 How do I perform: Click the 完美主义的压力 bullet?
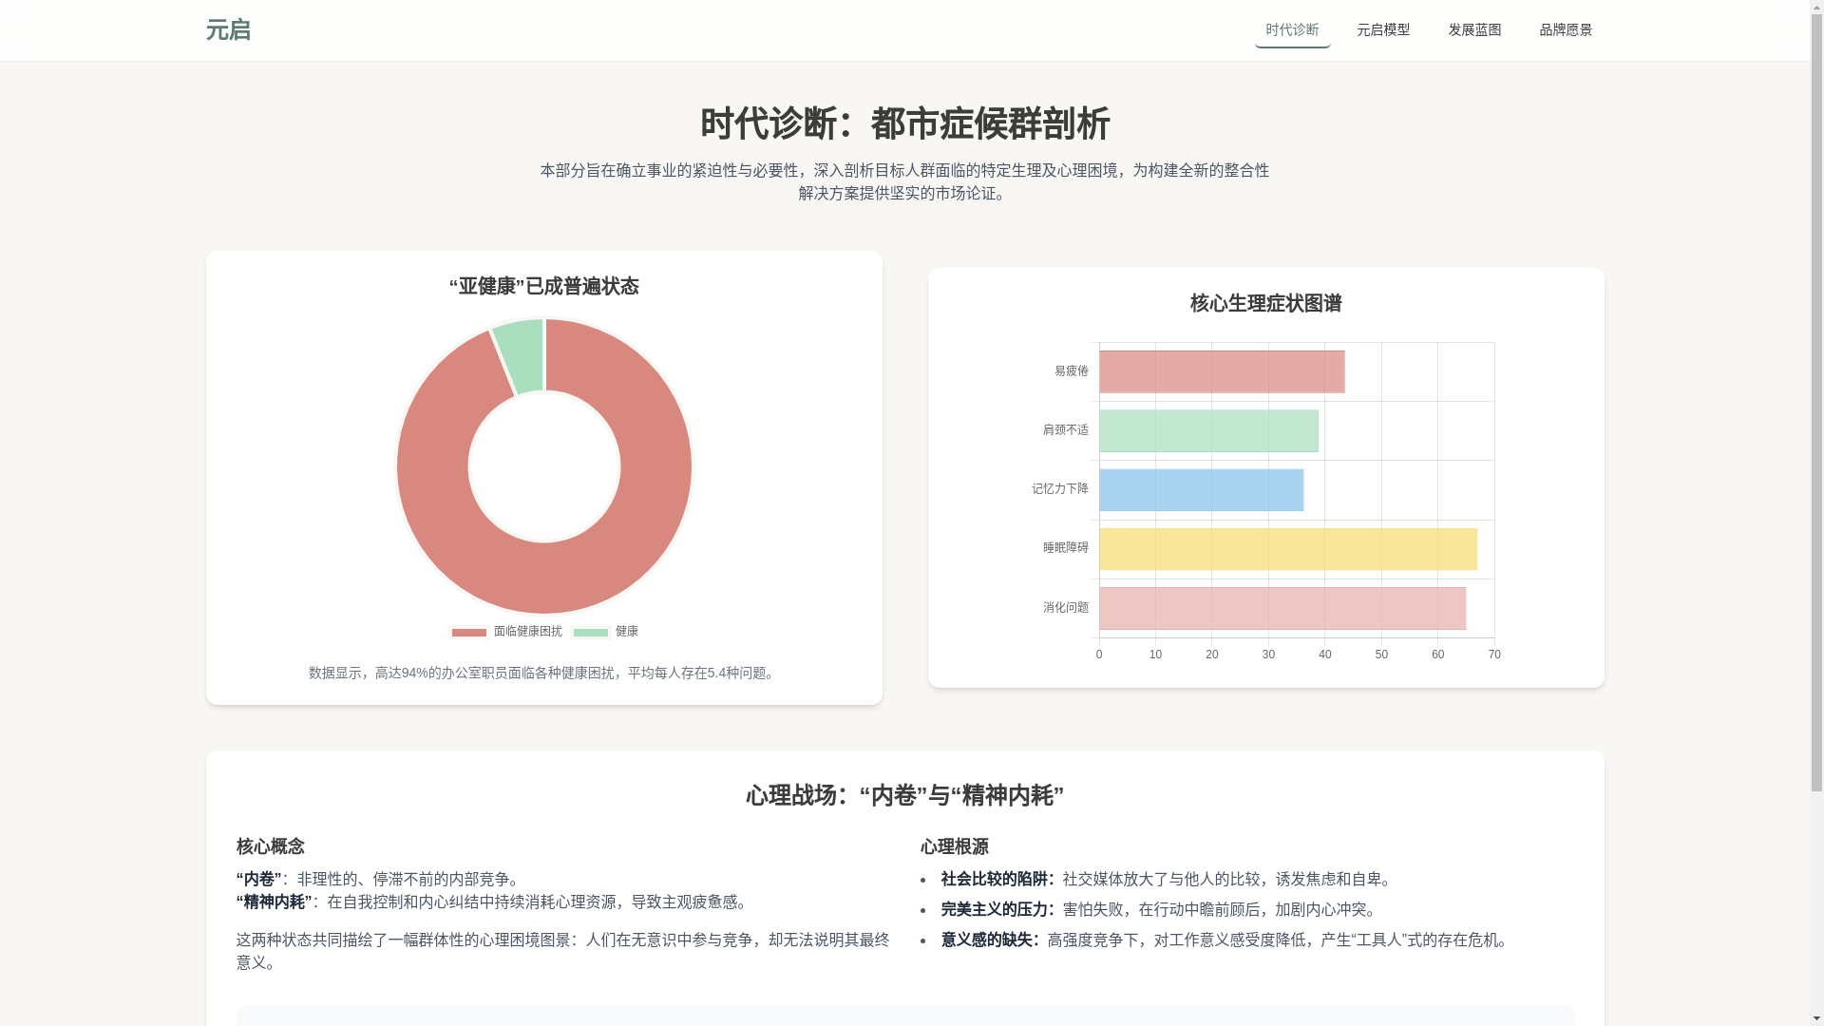click(x=1159, y=909)
